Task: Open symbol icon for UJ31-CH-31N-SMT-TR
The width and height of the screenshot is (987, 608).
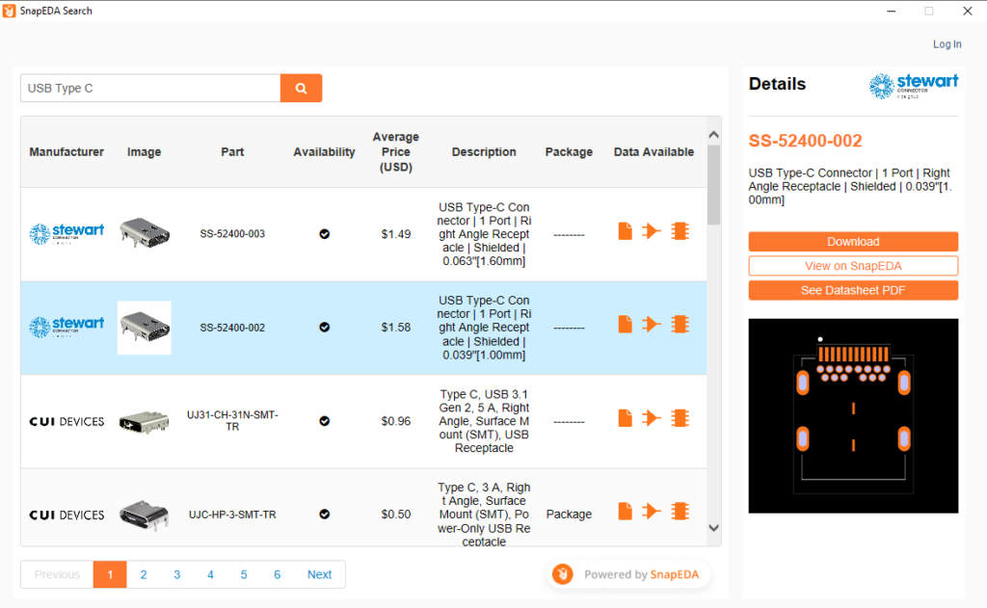Action: point(652,418)
